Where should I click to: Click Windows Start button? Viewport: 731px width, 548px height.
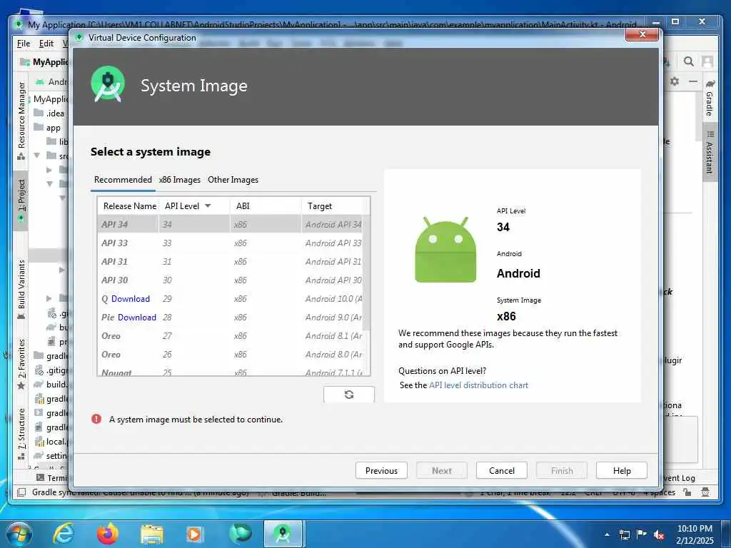click(19, 534)
